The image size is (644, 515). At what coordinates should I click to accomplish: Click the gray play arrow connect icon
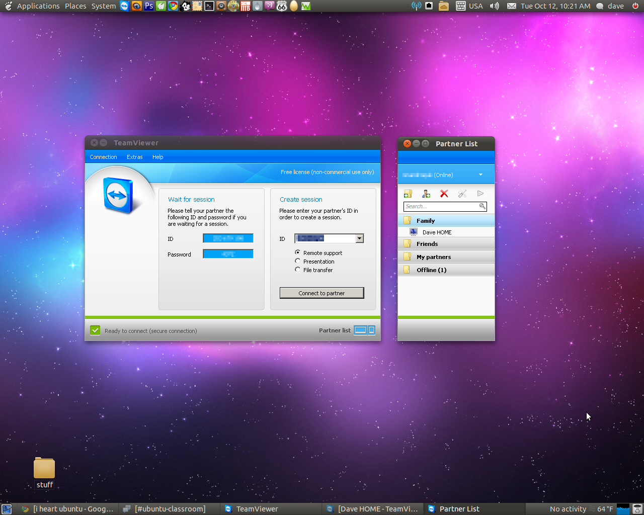click(480, 194)
